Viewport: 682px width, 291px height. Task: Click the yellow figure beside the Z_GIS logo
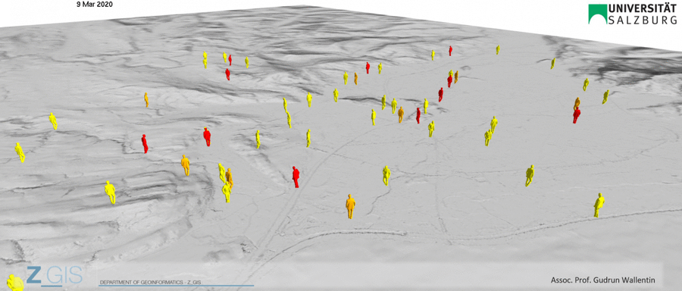pos(15,283)
